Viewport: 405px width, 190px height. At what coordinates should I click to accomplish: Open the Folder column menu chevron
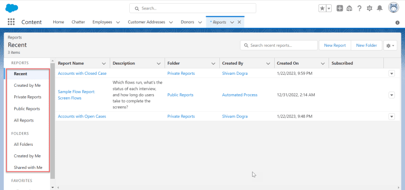(214, 63)
